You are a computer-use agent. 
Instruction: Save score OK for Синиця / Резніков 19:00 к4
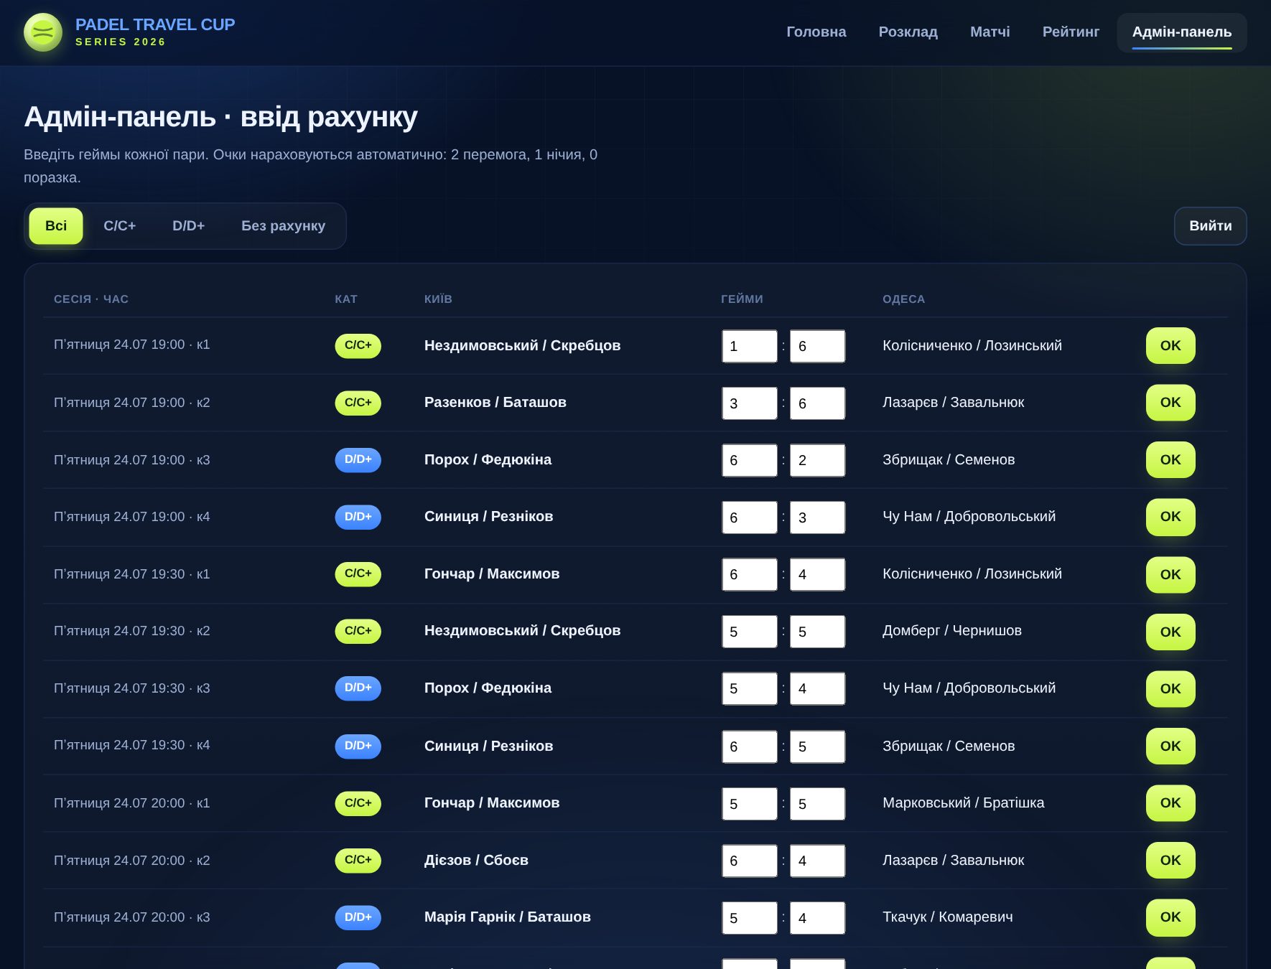[x=1170, y=517]
